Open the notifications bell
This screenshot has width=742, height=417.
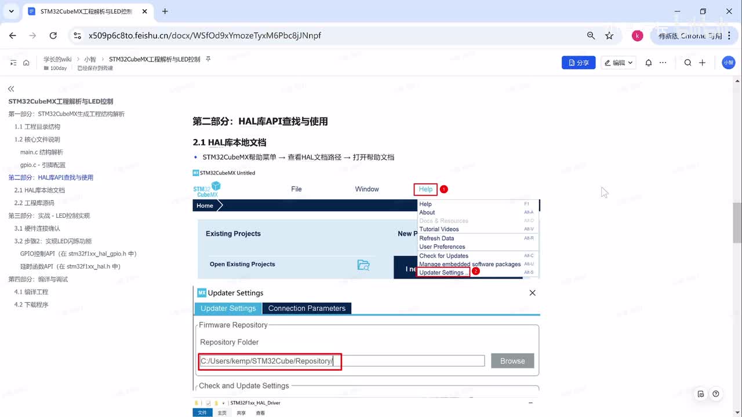tap(649, 63)
